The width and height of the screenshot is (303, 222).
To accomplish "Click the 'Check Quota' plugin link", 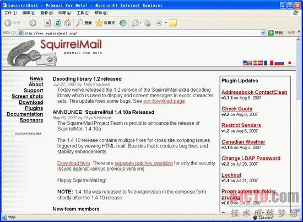I will tap(237, 109).
